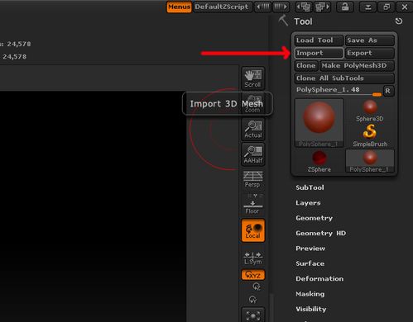Viewport: 413px width, 322px height.
Task: Open the Tool palette title
Action: click(x=303, y=21)
